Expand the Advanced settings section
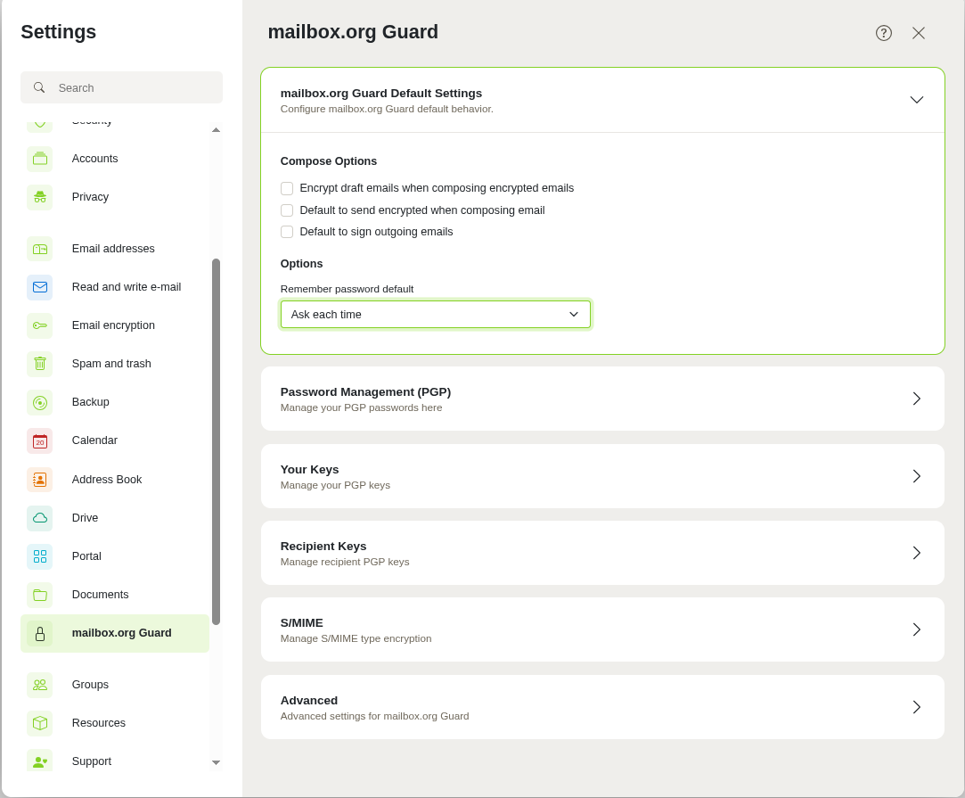This screenshot has height=798, width=965. 602,707
